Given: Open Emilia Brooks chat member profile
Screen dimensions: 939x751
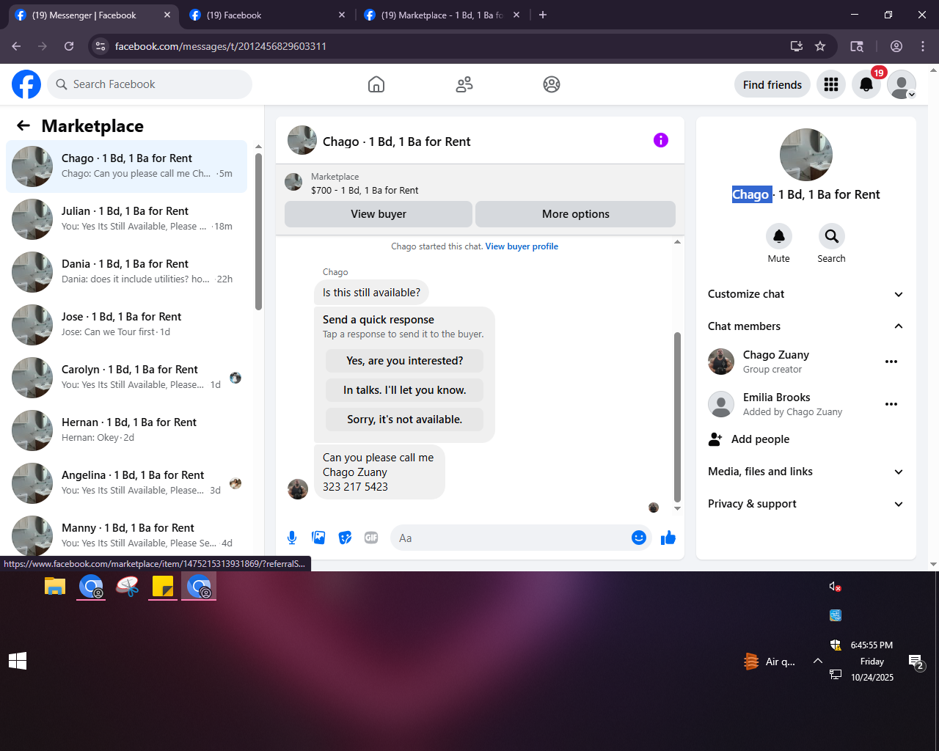Looking at the screenshot, I should pos(777,397).
